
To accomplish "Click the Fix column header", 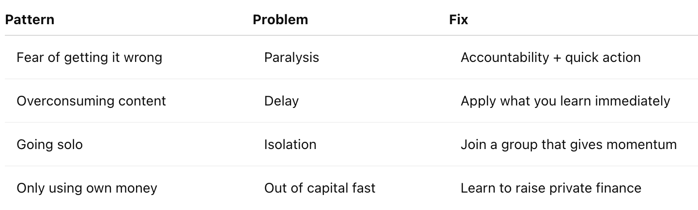I will tap(458, 20).
